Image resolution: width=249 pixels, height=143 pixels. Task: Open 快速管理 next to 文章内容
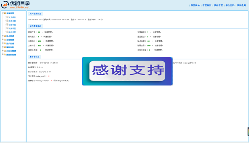49,46
